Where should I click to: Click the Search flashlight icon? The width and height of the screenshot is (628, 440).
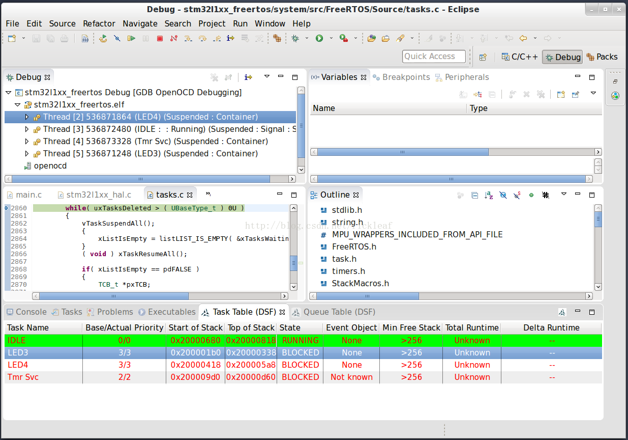400,38
